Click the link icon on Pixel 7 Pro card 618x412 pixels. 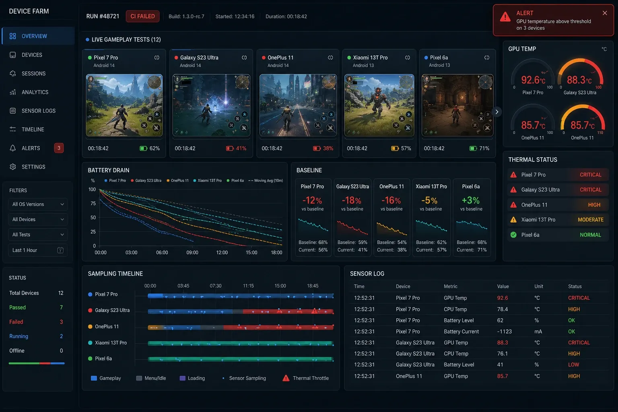pyautogui.click(x=157, y=58)
